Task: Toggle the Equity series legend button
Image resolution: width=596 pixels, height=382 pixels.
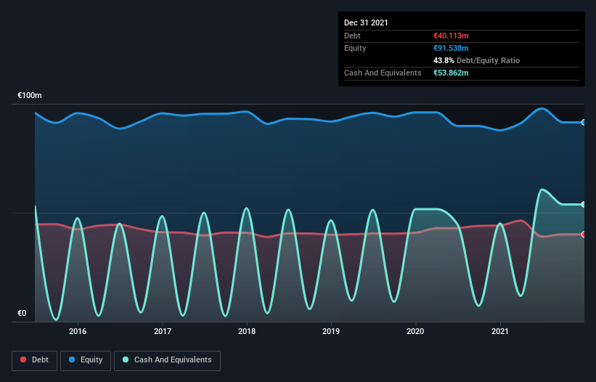Action: pyautogui.click(x=86, y=360)
